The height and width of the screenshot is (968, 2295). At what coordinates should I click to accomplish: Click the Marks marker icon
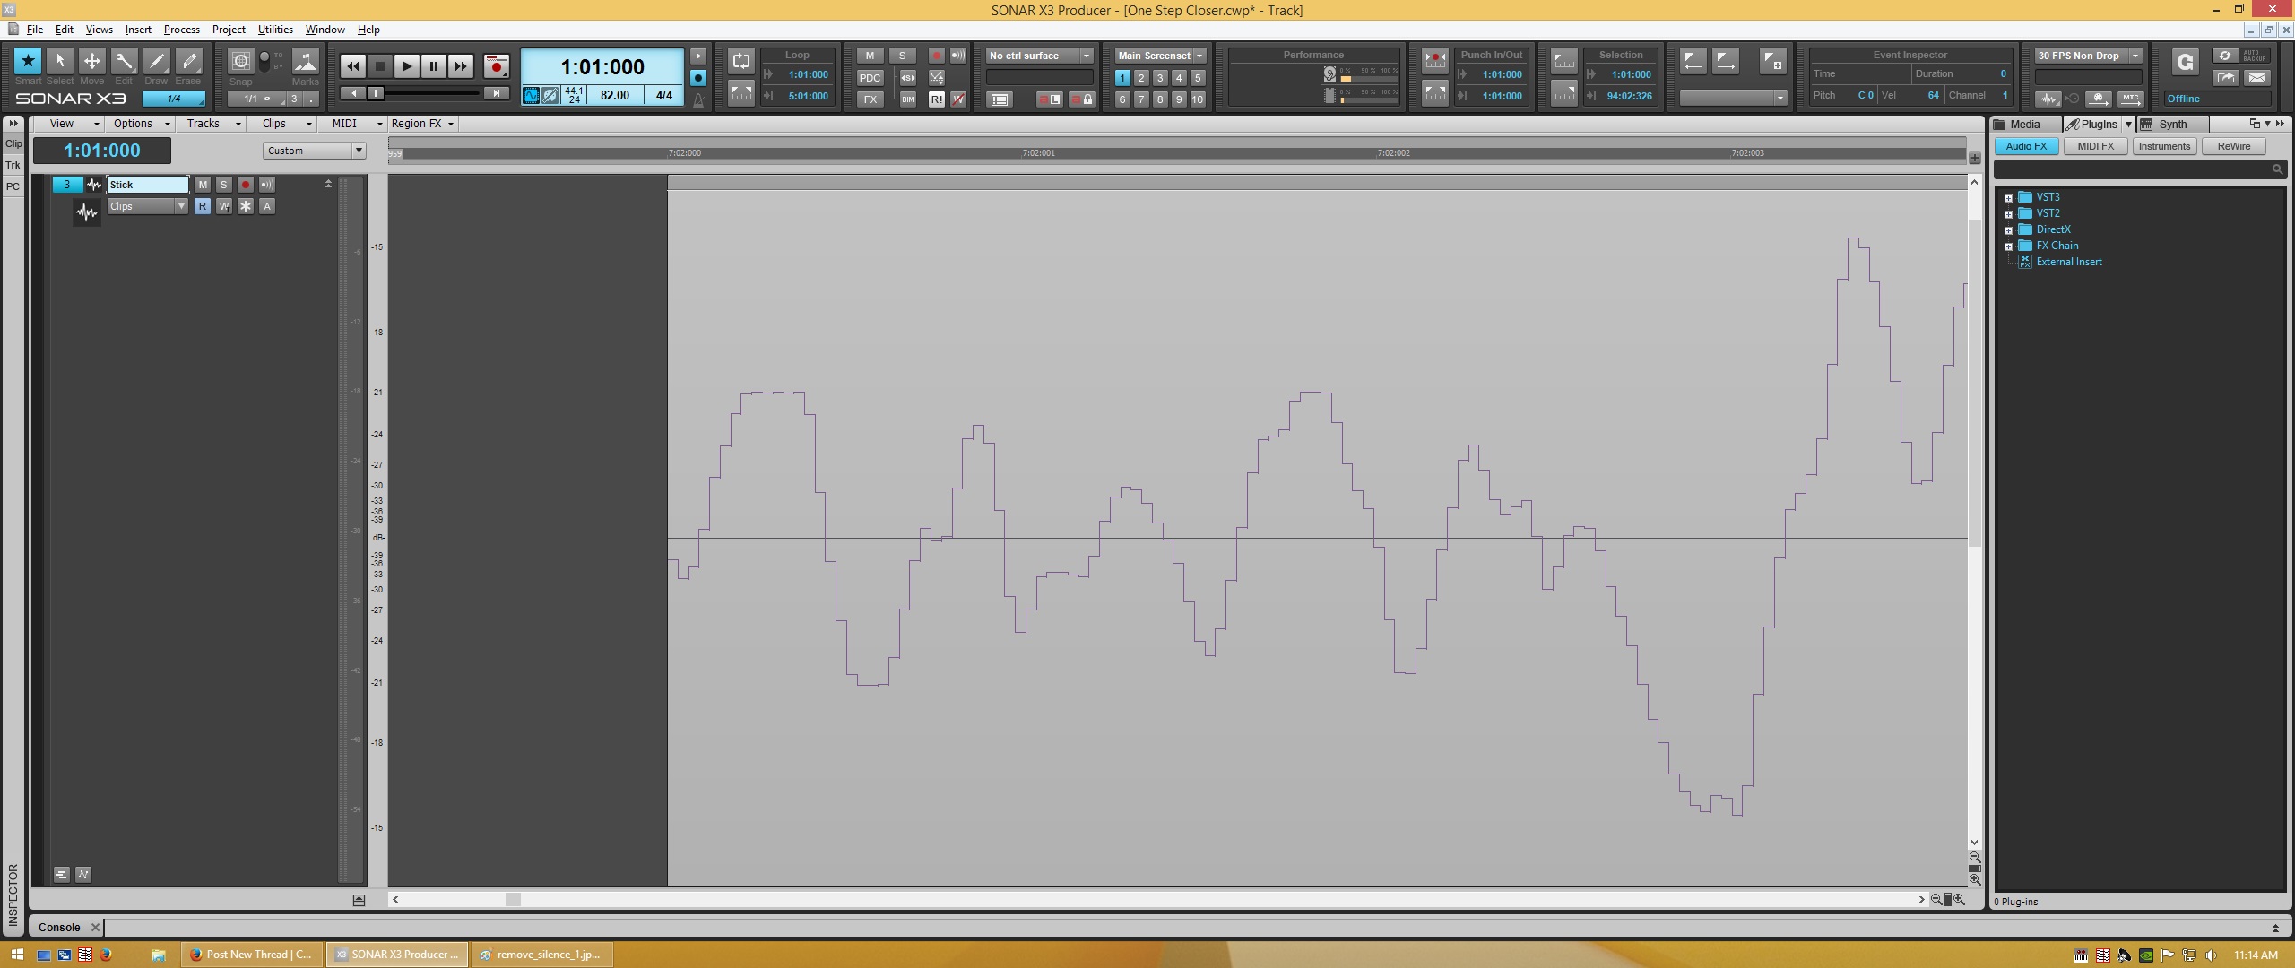(x=305, y=61)
